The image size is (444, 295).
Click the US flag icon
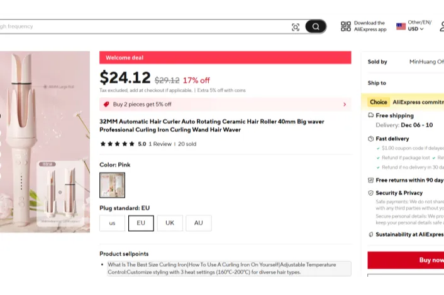click(x=401, y=26)
